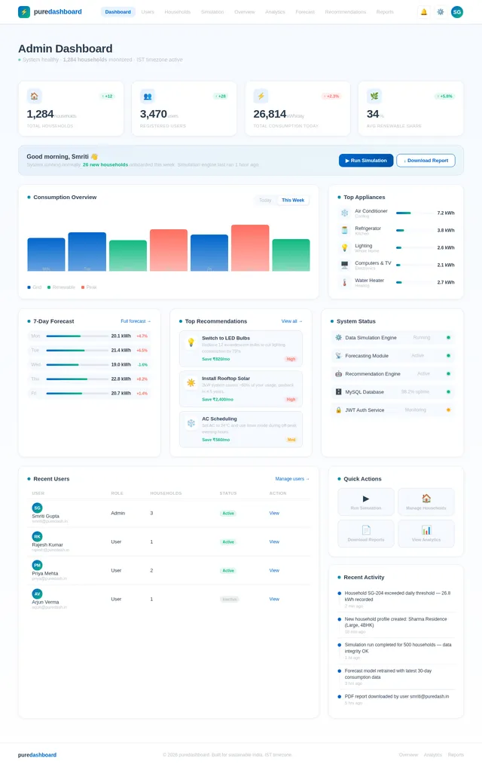Click the Forecasting Module satellite icon
482x767 pixels.
point(338,356)
